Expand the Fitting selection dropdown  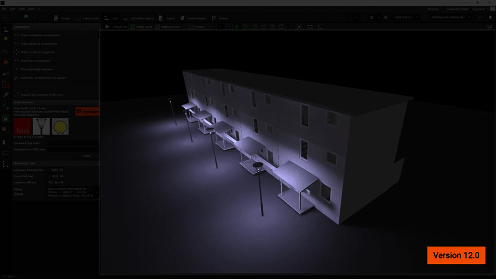click(x=97, y=192)
